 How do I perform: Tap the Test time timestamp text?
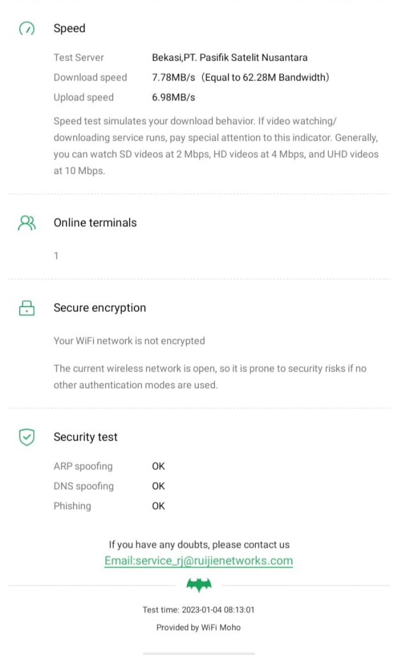click(199, 610)
